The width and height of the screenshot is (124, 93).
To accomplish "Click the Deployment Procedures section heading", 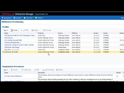I will (13, 66).
